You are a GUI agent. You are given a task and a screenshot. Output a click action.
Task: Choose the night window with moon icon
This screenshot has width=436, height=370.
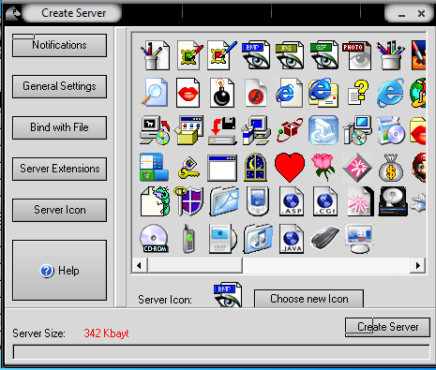(256, 168)
